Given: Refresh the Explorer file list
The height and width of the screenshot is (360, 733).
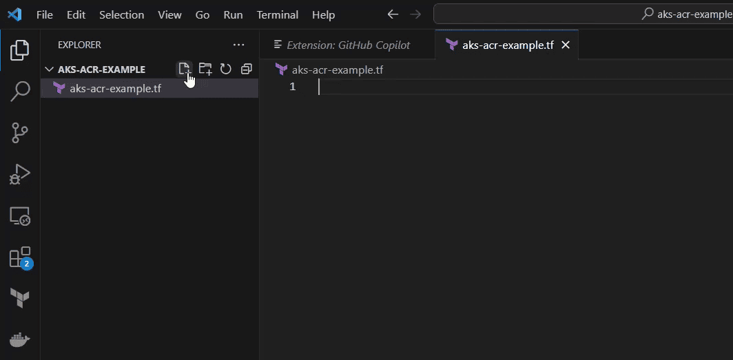Looking at the screenshot, I should point(225,69).
